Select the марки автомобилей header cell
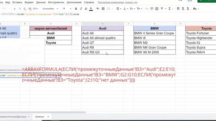 [x=51, y=28]
